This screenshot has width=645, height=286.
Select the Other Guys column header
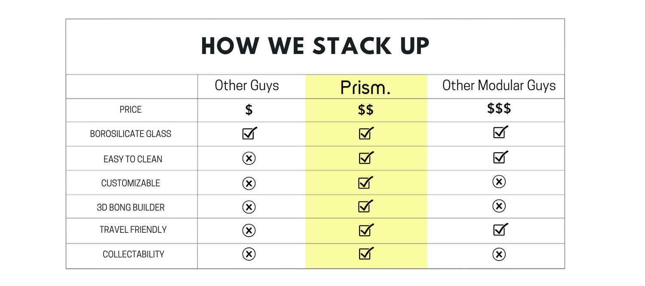(x=247, y=85)
